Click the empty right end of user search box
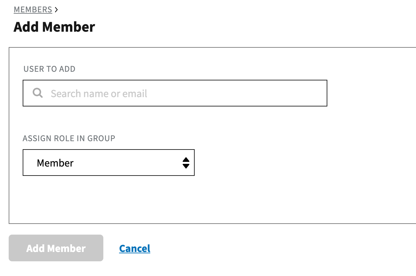The image size is (416, 276). point(300,93)
